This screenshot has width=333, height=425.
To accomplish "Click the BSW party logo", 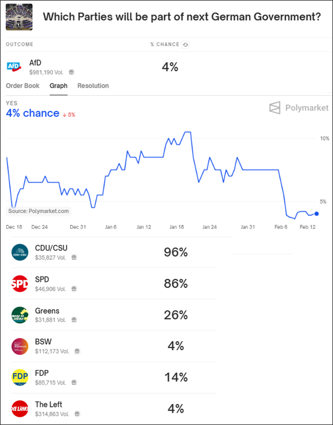I will click(x=19, y=346).
